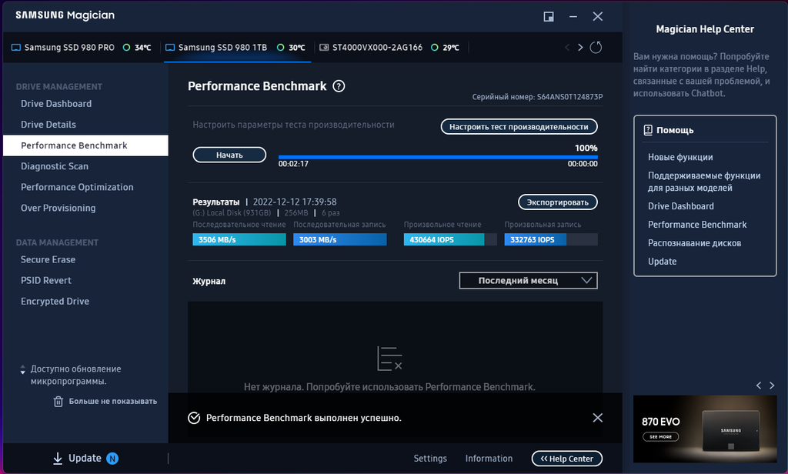Open Information at the bottom

489,459
